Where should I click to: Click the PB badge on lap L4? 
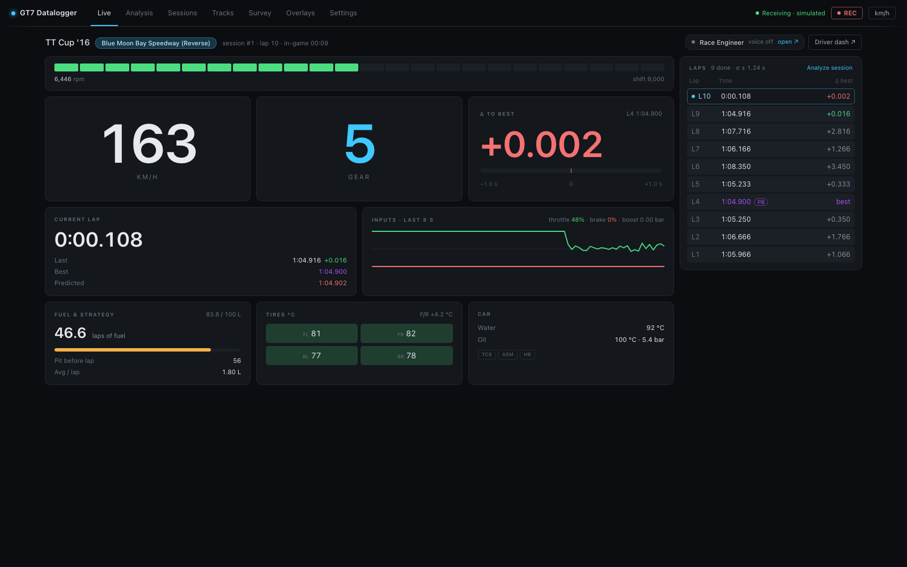coord(761,202)
